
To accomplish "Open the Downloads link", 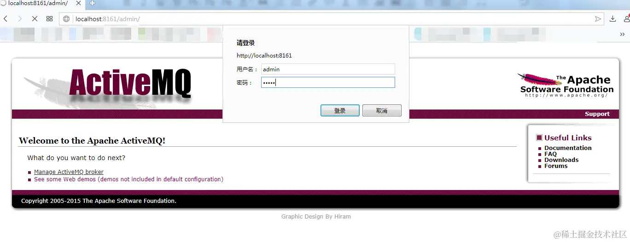I will [x=561, y=160].
